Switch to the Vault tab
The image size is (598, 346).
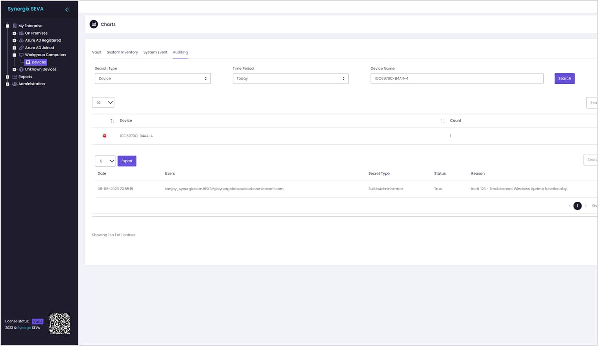[97, 52]
